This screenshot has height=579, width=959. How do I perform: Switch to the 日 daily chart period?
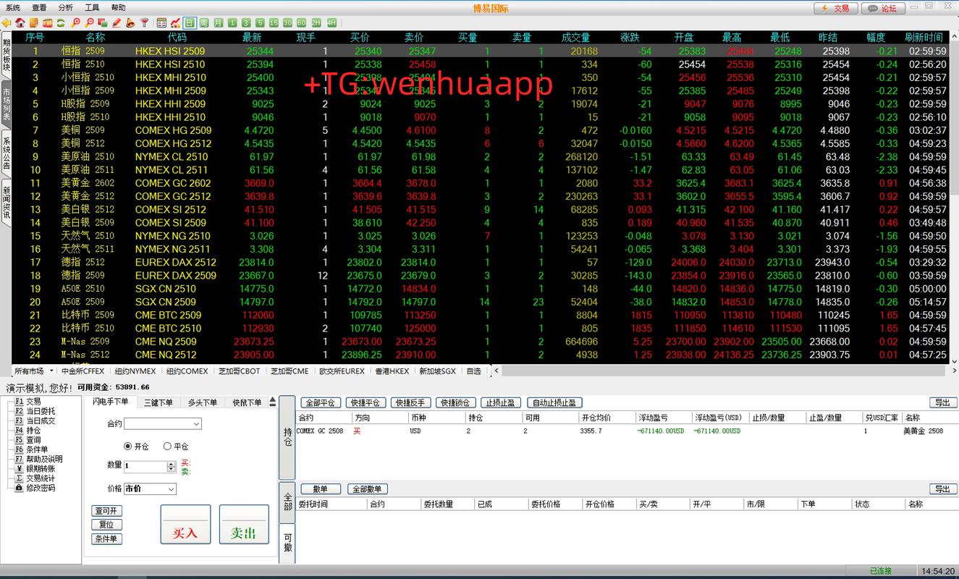[189, 23]
